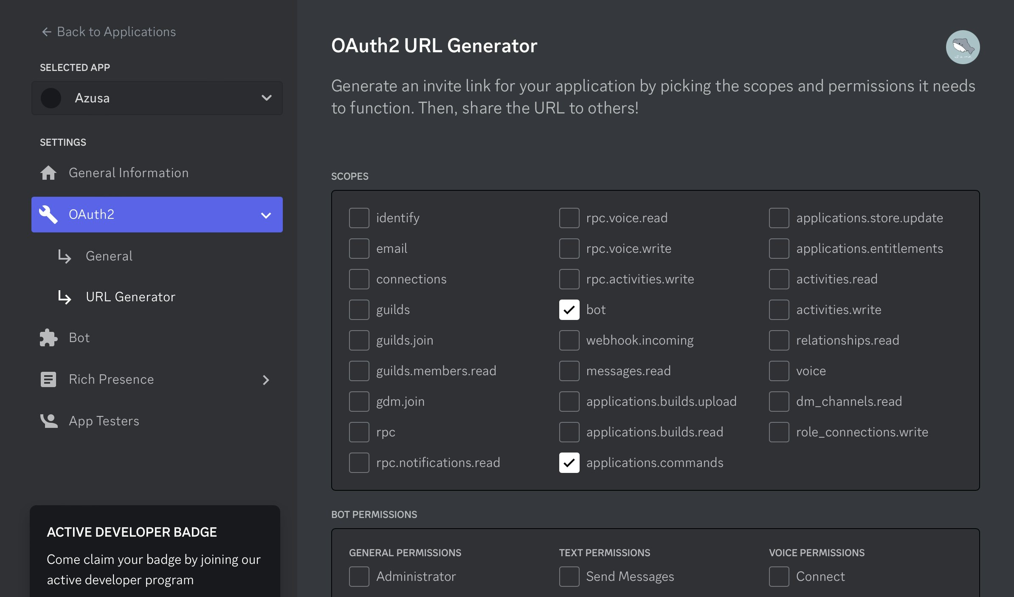Click the shark profile avatar at top right
Viewport: 1014px width, 597px height.
[963, 47]
